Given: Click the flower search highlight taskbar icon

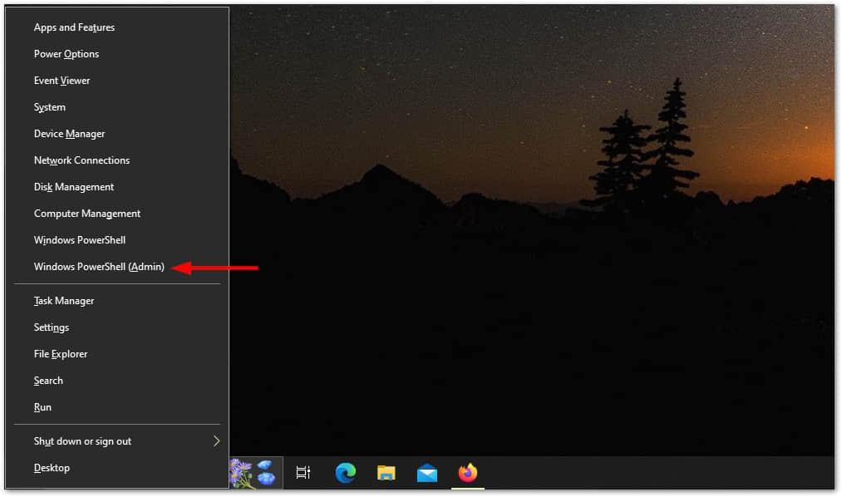Looking at the screenshot, I should pos(253,472).
